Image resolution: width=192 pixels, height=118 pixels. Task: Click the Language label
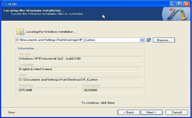click(26, 65)
